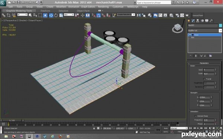Click the Align tool icon
The image size is (223, 139).
144,15
